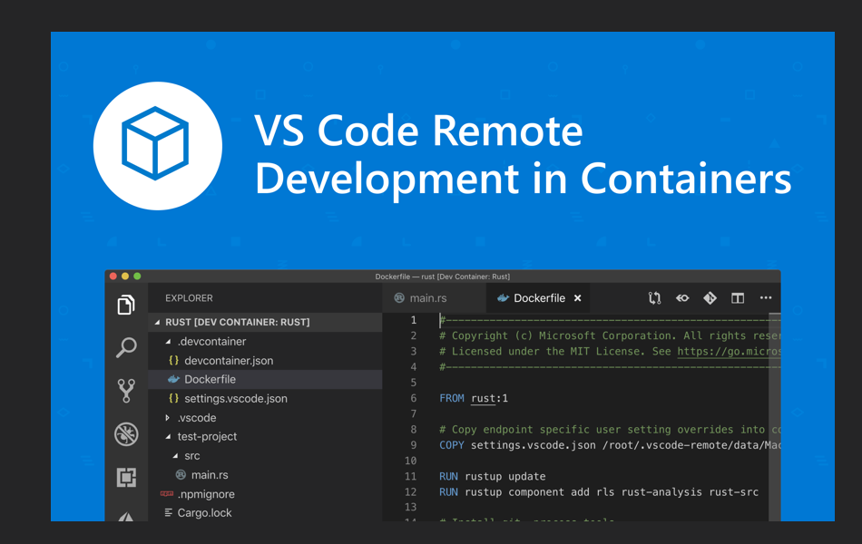Viewport: 862px width, 544px height.
Task: Open the open preview icon in the editor toolbar
Action: coord(682,297)
